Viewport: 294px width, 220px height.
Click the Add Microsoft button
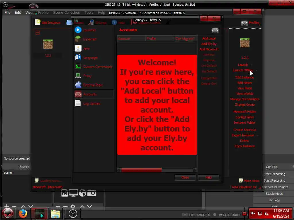point(209,49)
